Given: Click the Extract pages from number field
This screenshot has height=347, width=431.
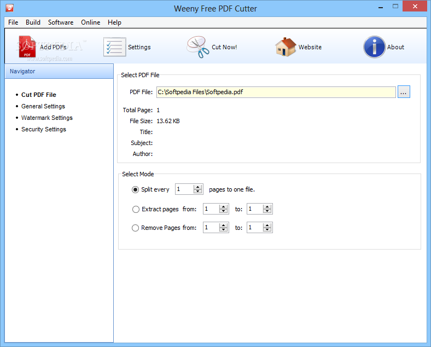Looking at the screenshot, I should 211,209.
